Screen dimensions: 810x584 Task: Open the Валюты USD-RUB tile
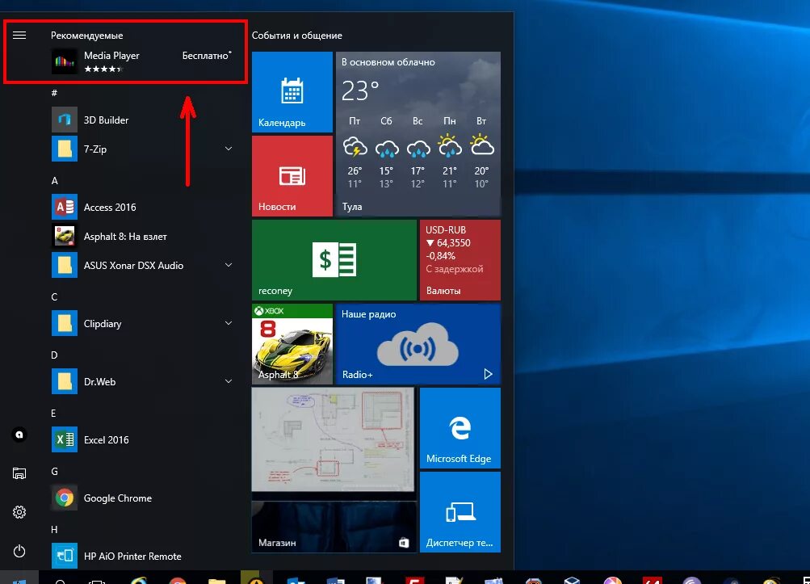(x=460, y=260)
